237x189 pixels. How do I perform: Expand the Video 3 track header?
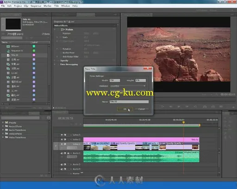coord(71,135)
